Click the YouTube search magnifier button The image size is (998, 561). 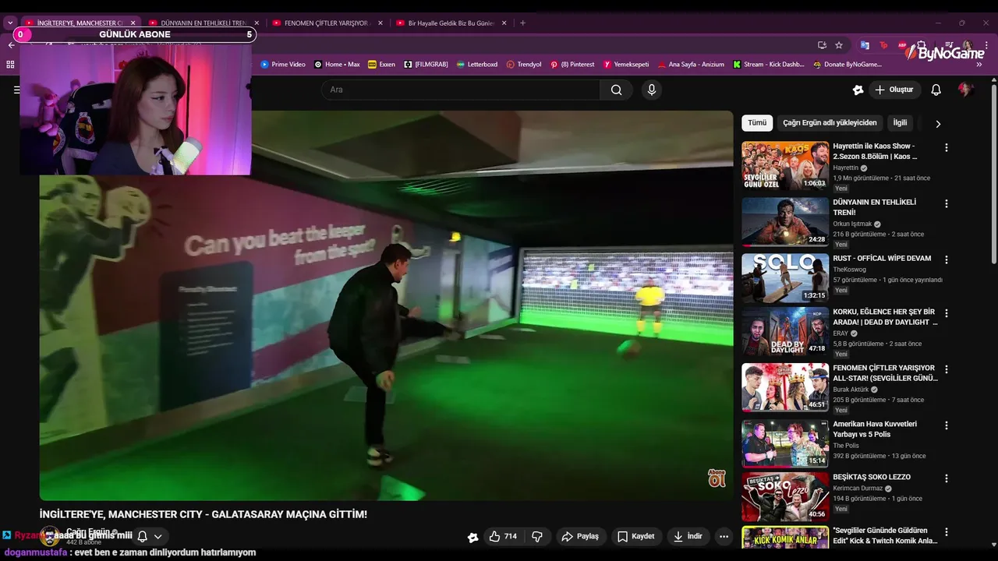[616, 90]
